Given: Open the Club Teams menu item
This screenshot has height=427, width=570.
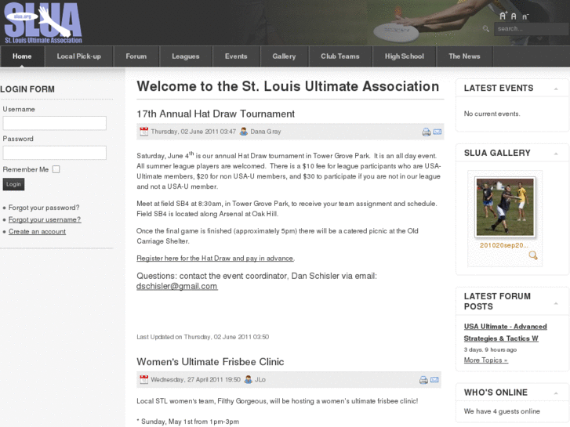Looking at the screenshot, I should pyautogui.click(x=340, y=56).
